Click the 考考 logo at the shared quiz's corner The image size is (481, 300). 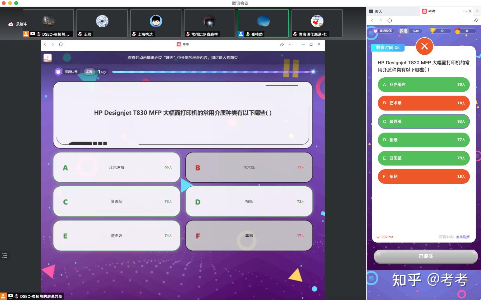[48, 58]
